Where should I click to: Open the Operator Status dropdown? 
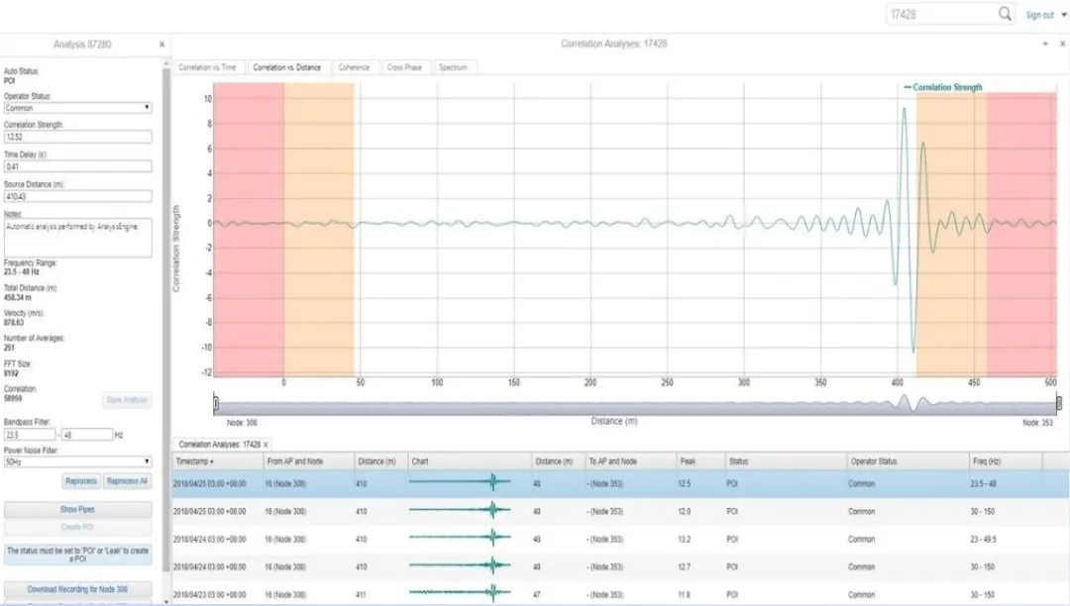(x=78, y=108)
